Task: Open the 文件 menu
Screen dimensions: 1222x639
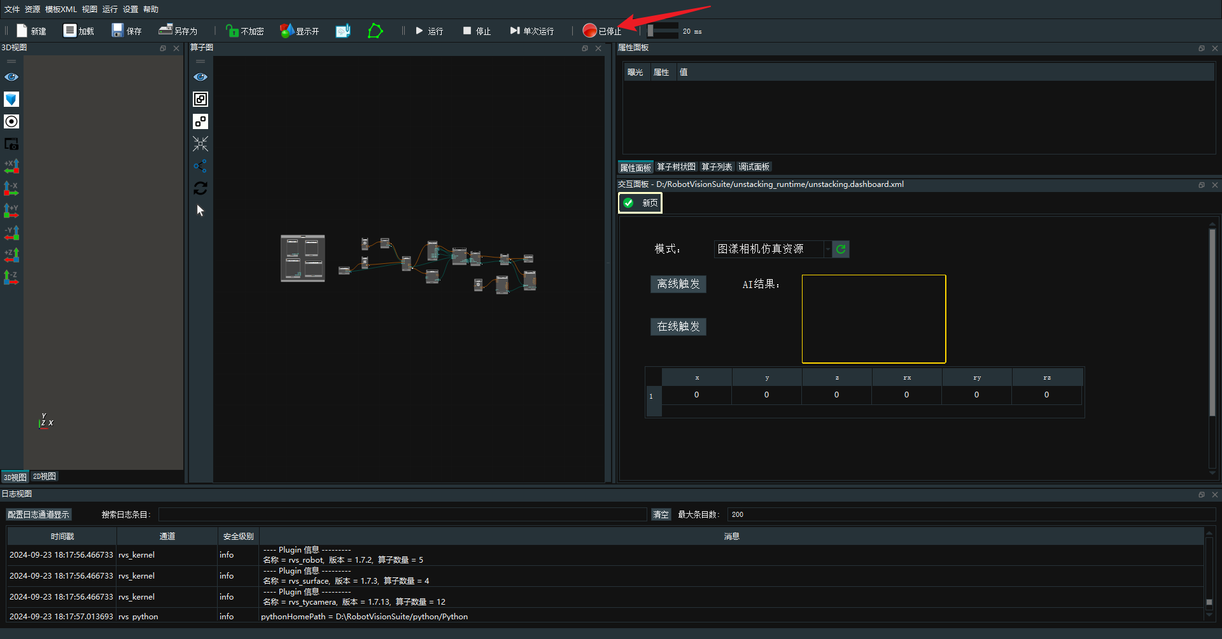Action: point(12,9)
